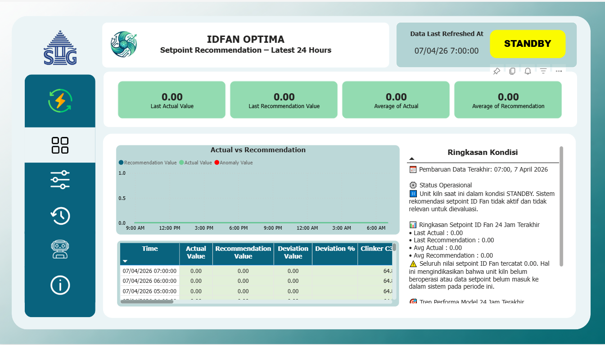Select the Average of Recommendation card
This screenshot has width=605, height=345.
tap(508, 100)
